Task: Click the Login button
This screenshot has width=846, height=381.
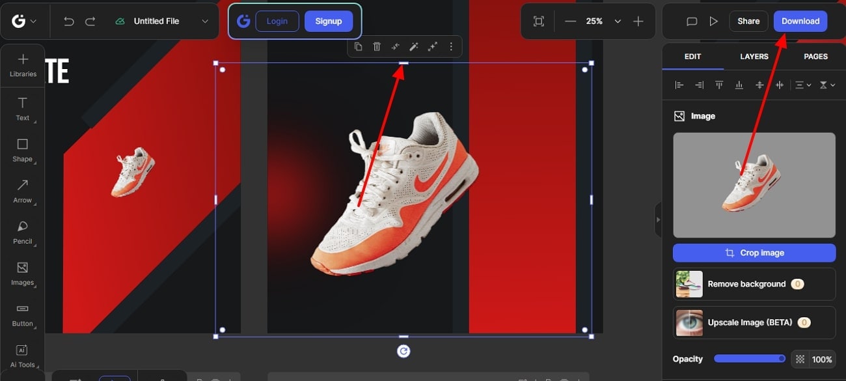Action: (277, 21)
